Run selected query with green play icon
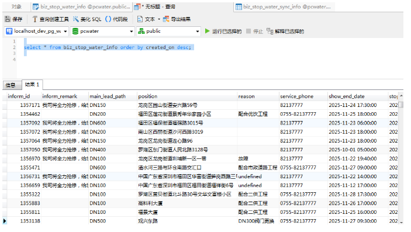 pyautogui.click(x=207, y=31)
